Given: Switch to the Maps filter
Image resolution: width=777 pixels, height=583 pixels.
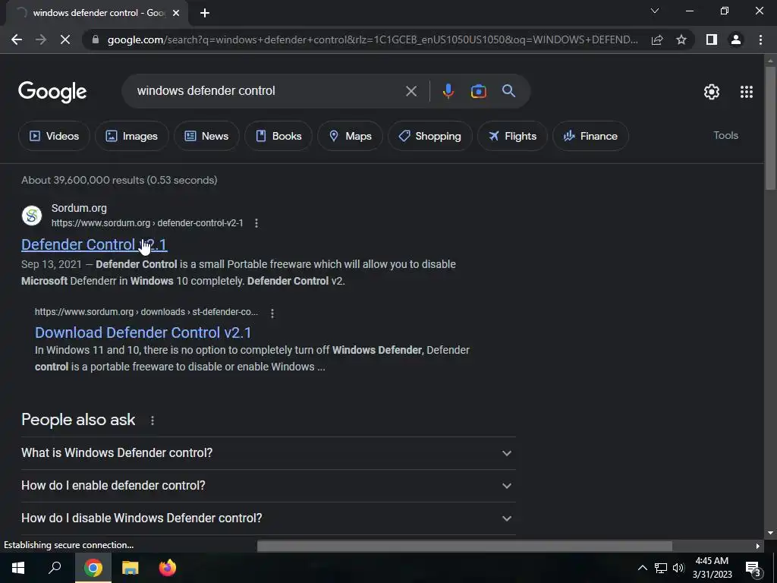Looking at the screenshot, I should pyautogui.click(x=350, y=136).
